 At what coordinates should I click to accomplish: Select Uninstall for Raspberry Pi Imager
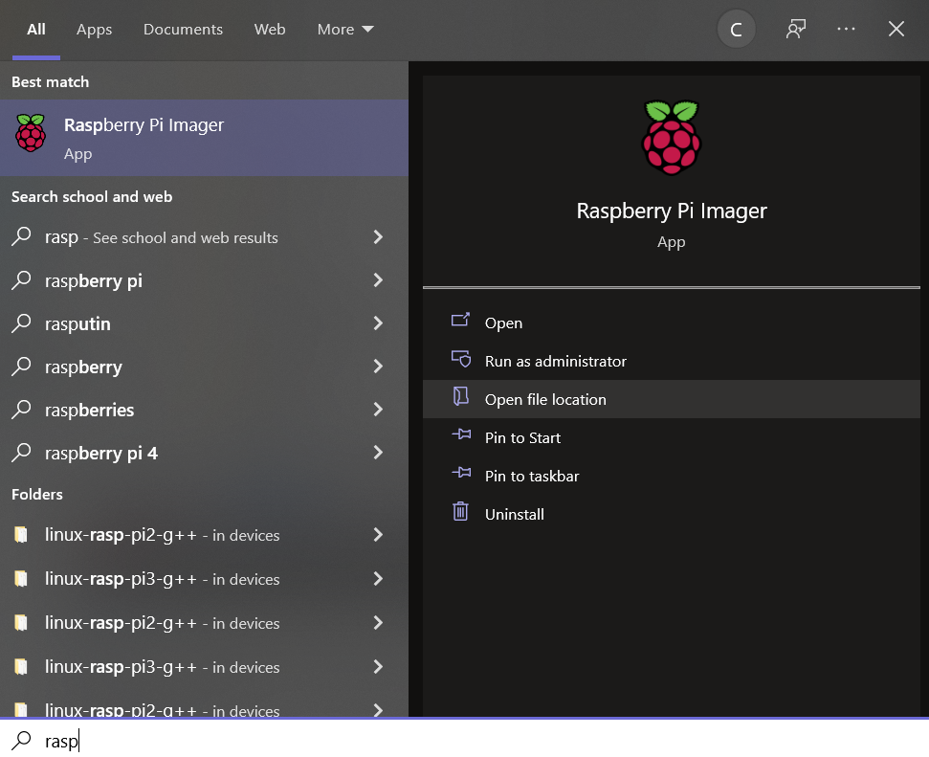(672, 514)
